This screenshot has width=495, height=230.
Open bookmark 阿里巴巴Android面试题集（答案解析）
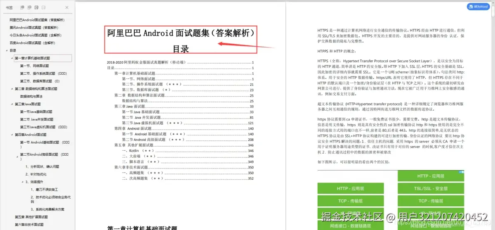37,20
